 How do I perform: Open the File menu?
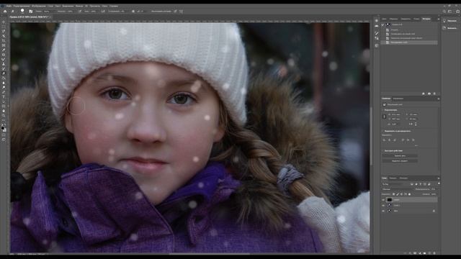pyautogui.click(x=9, y=6)
